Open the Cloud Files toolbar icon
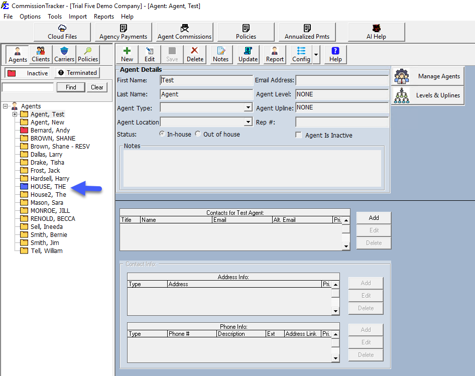475x376 pixels. tap(62, 32)
